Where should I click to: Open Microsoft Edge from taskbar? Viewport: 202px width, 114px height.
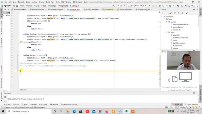(x=74, y=111)
